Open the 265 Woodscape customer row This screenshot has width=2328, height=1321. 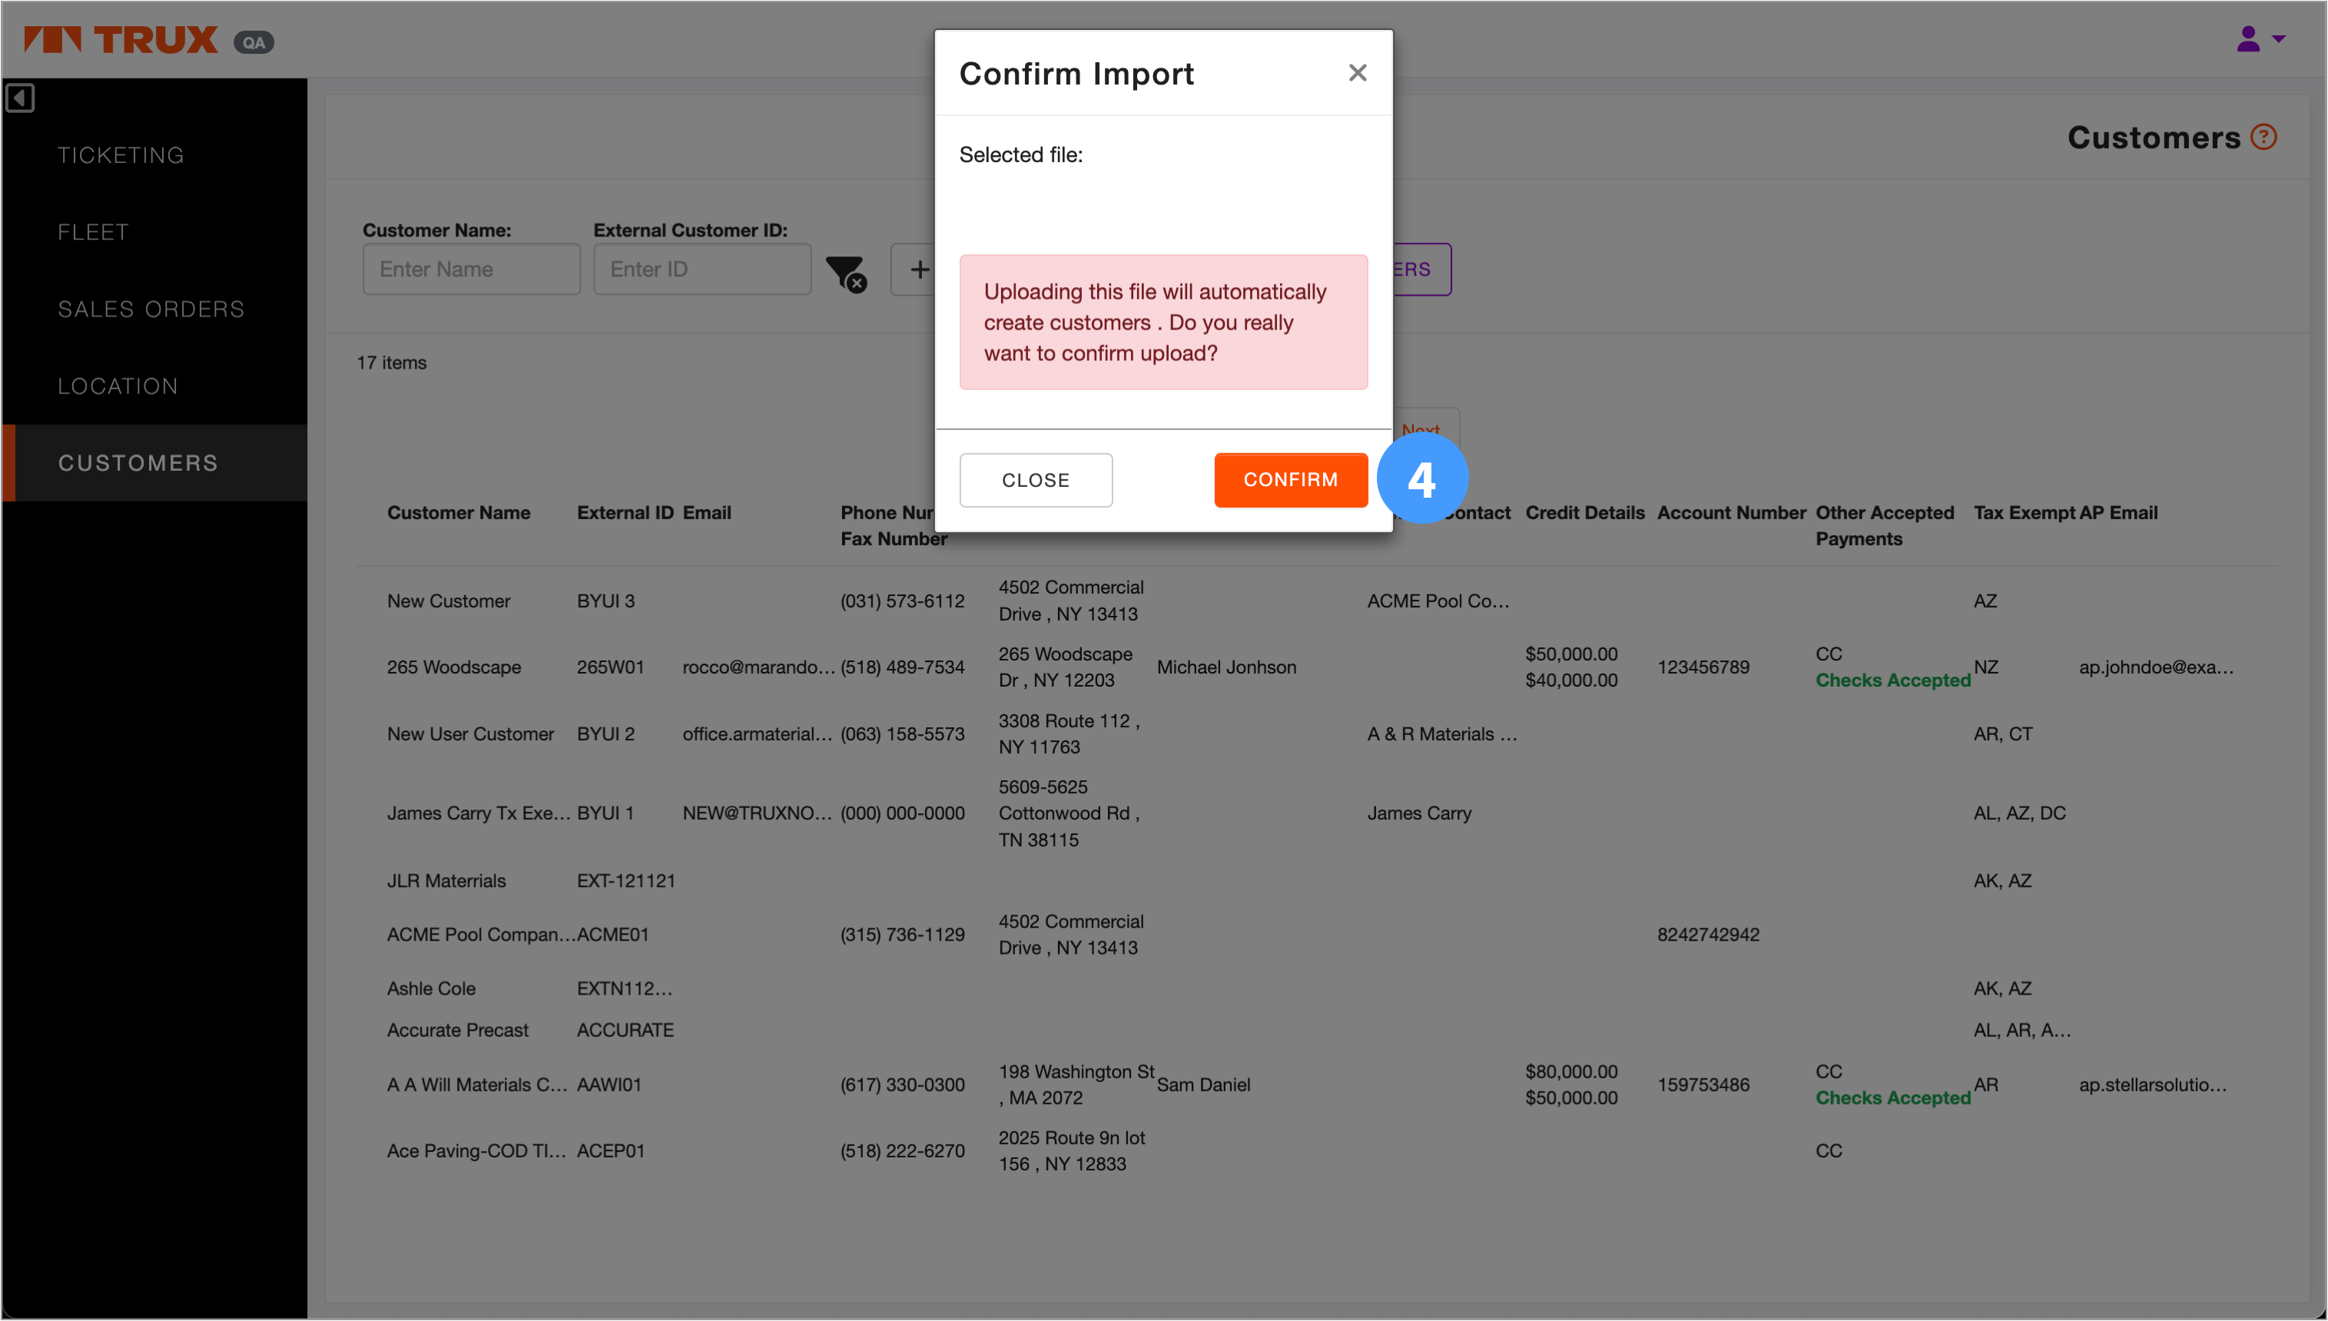tap(454, 667)
